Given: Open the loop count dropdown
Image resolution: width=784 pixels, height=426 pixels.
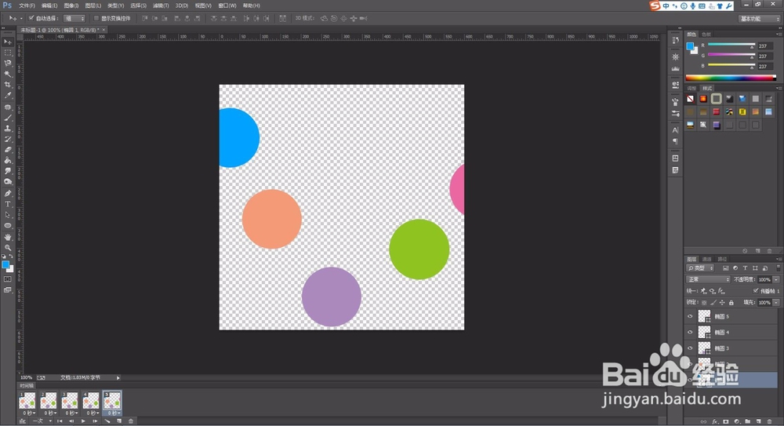Looking at the screenshot, I should pyautogui.click(x=42, y=421).
